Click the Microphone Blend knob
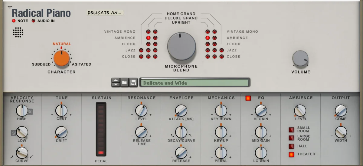This screenshot has width=363, height=166. 181,46
